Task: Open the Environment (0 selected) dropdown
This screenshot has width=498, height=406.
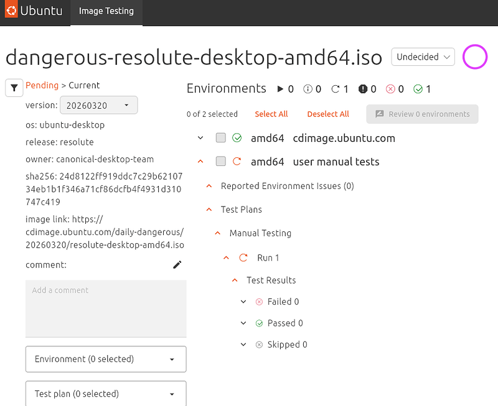Action: pyautogui.click(x=106, y=359)
